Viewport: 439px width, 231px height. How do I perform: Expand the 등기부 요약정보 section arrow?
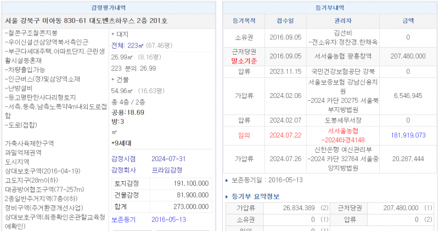[227, 197]
